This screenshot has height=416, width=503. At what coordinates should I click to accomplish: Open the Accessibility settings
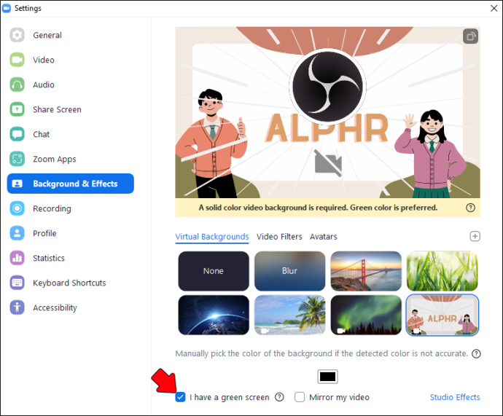[70, 307]
